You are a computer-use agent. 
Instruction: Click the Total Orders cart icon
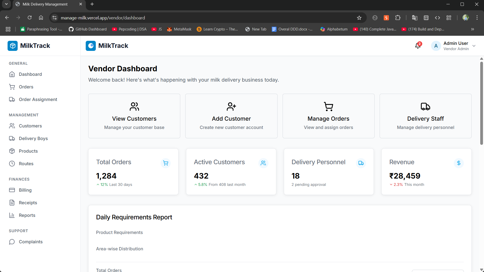[166, 163]
